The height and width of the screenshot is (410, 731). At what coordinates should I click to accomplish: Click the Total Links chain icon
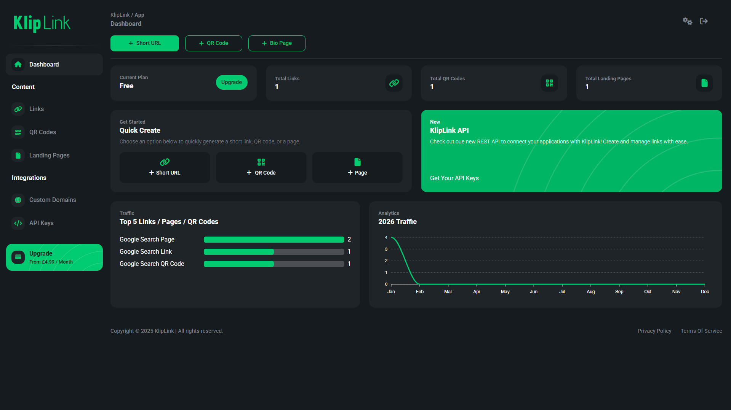click(x=393, y=83)
